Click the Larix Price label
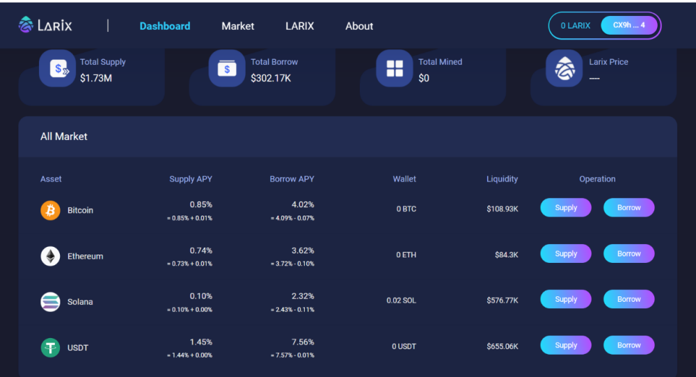 tap(608, 62)
